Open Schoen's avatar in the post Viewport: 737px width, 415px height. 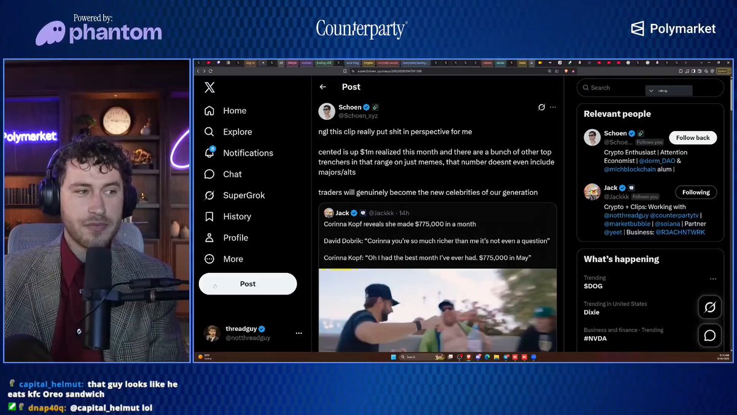[x=327, y=111]
